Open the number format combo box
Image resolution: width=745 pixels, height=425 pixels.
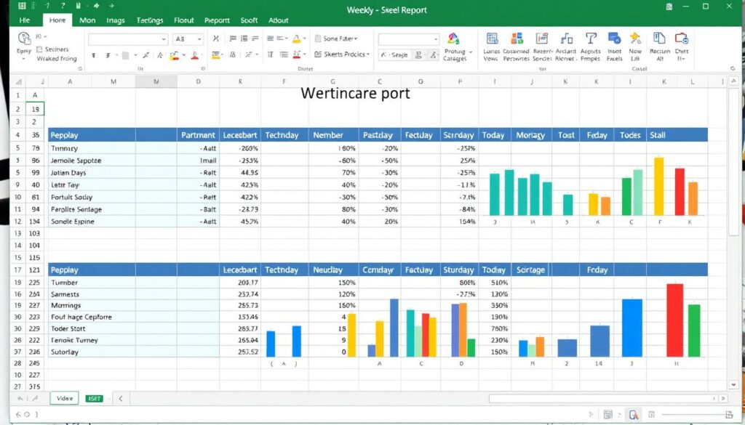click(x=409, y=39)
